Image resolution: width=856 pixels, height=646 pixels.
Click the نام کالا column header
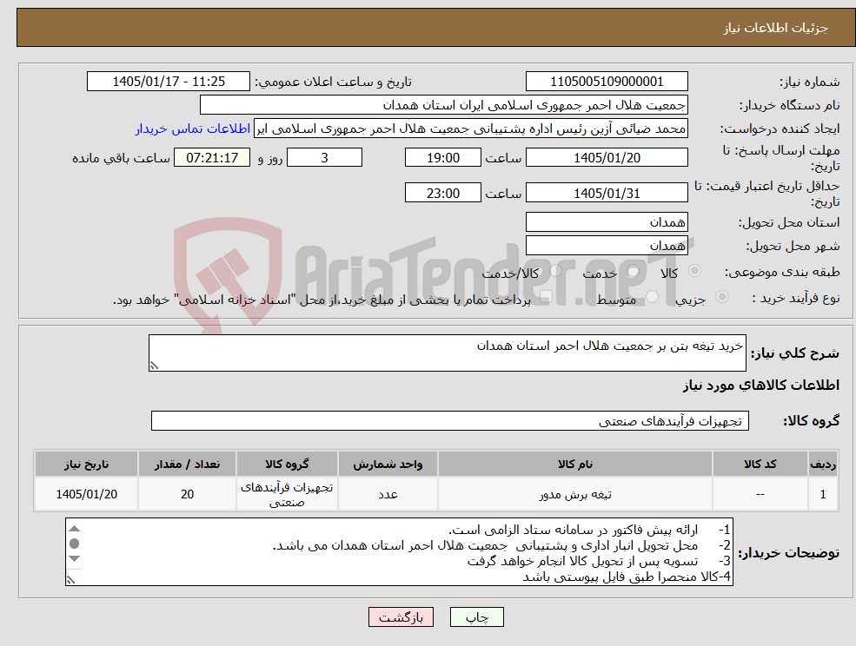(574, 464)
